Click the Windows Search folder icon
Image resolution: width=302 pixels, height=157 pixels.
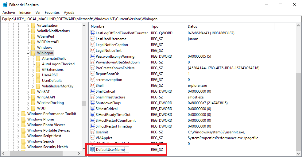[x=24, y=141]
